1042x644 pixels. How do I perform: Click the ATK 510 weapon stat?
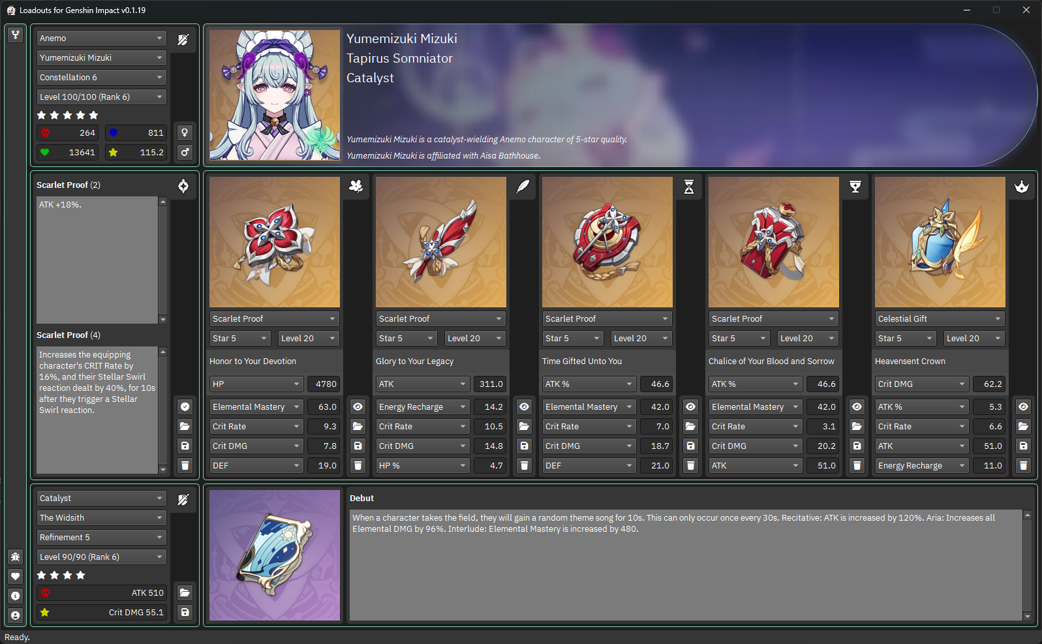click(x=102, y=592)
